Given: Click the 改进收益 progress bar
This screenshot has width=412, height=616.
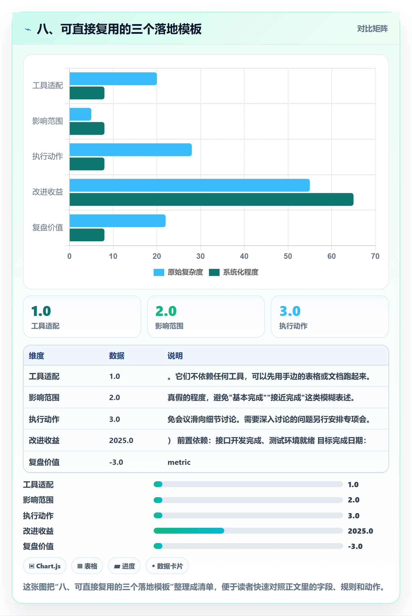Looking at the screenshot, I should click(x=248, y=531).
